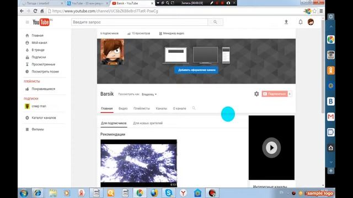The height and width of the screenshot is (198, 353).
Task: Open the Windows Start button
Action: [x=24, y=193]
